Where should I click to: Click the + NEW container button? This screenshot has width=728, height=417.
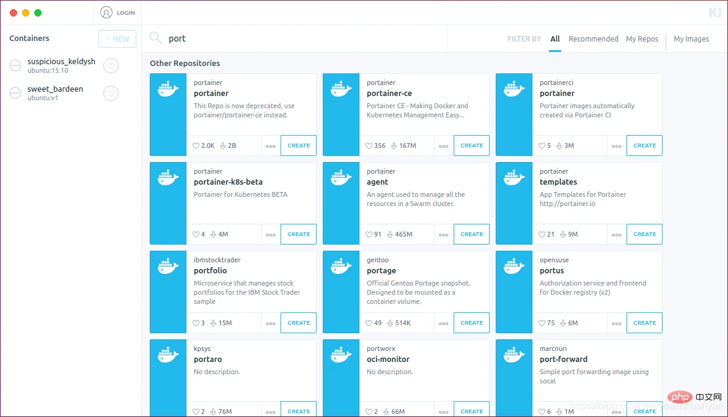coord(117,39)
